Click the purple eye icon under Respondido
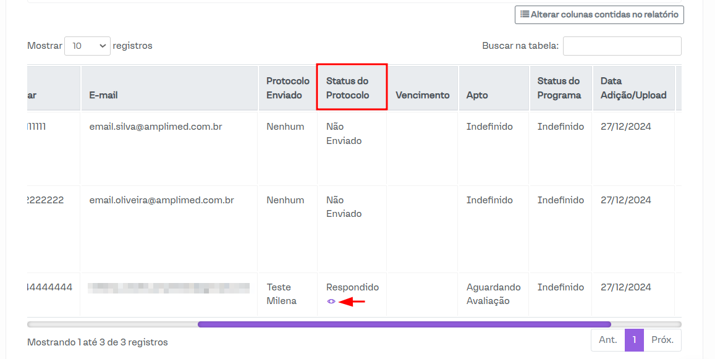 [331, 302]
